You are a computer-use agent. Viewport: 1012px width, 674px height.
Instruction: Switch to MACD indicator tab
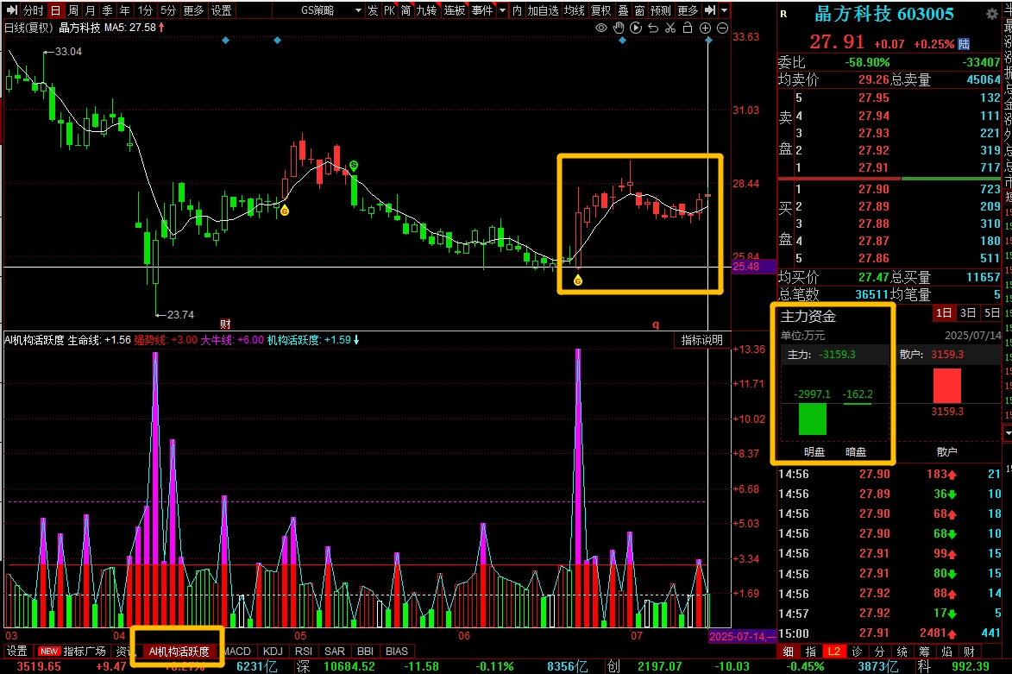pos(237,652)
